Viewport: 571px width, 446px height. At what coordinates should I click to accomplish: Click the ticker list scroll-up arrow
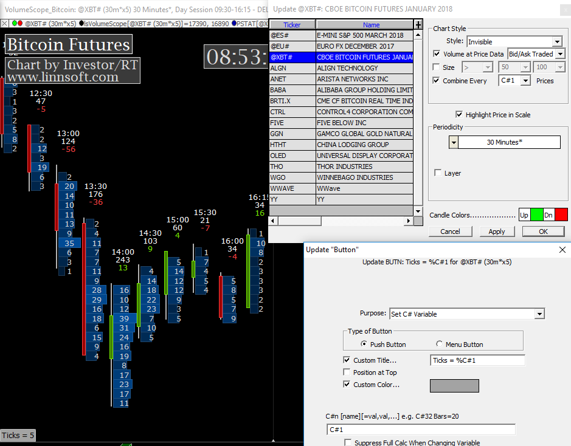(418, 35)
